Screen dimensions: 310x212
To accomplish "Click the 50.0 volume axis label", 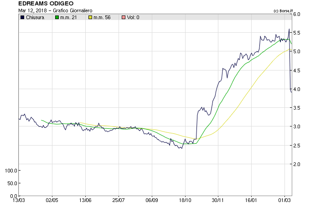I will click(12, 183).
